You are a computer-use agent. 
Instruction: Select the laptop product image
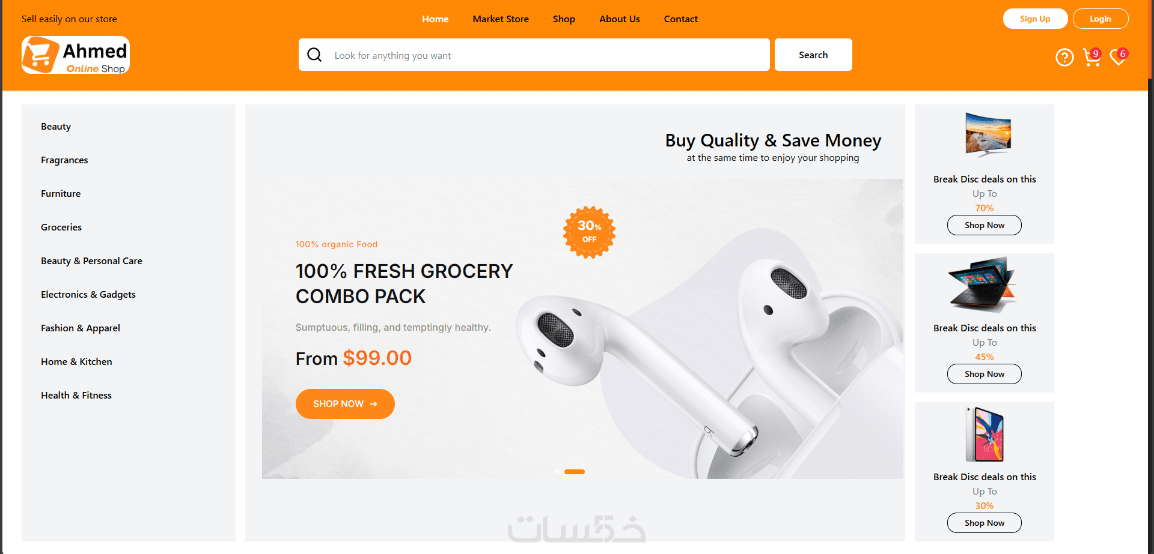click(x=983, y=285)
